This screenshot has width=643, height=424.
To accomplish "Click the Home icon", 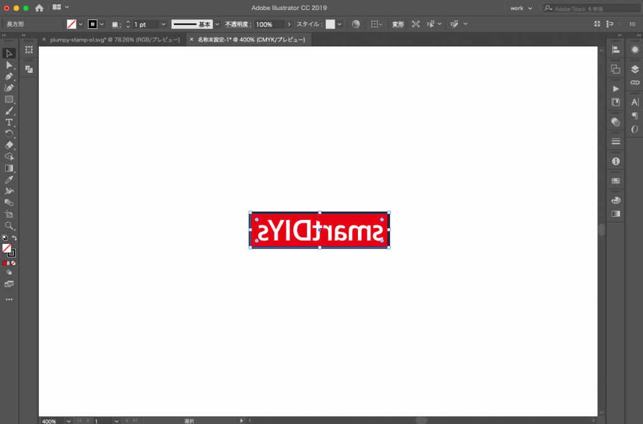I will (39, 8).
